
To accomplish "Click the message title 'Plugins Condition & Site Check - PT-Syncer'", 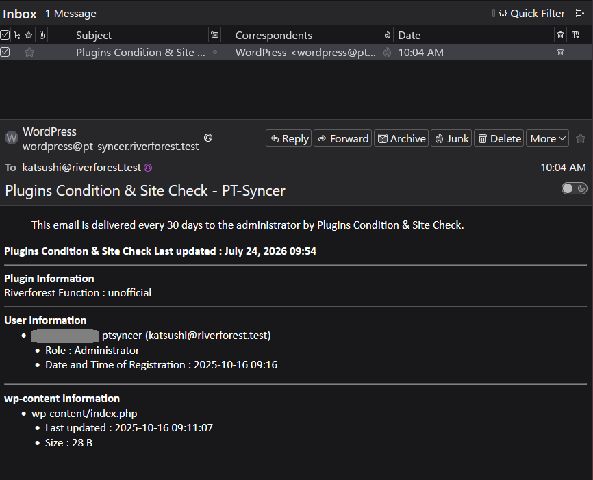I will (x=145, y=190).
